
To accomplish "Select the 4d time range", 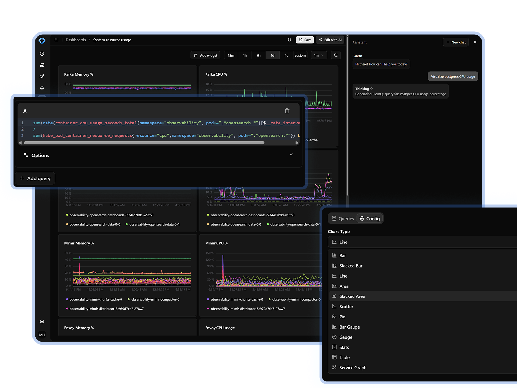I will (x=286, y=55).
